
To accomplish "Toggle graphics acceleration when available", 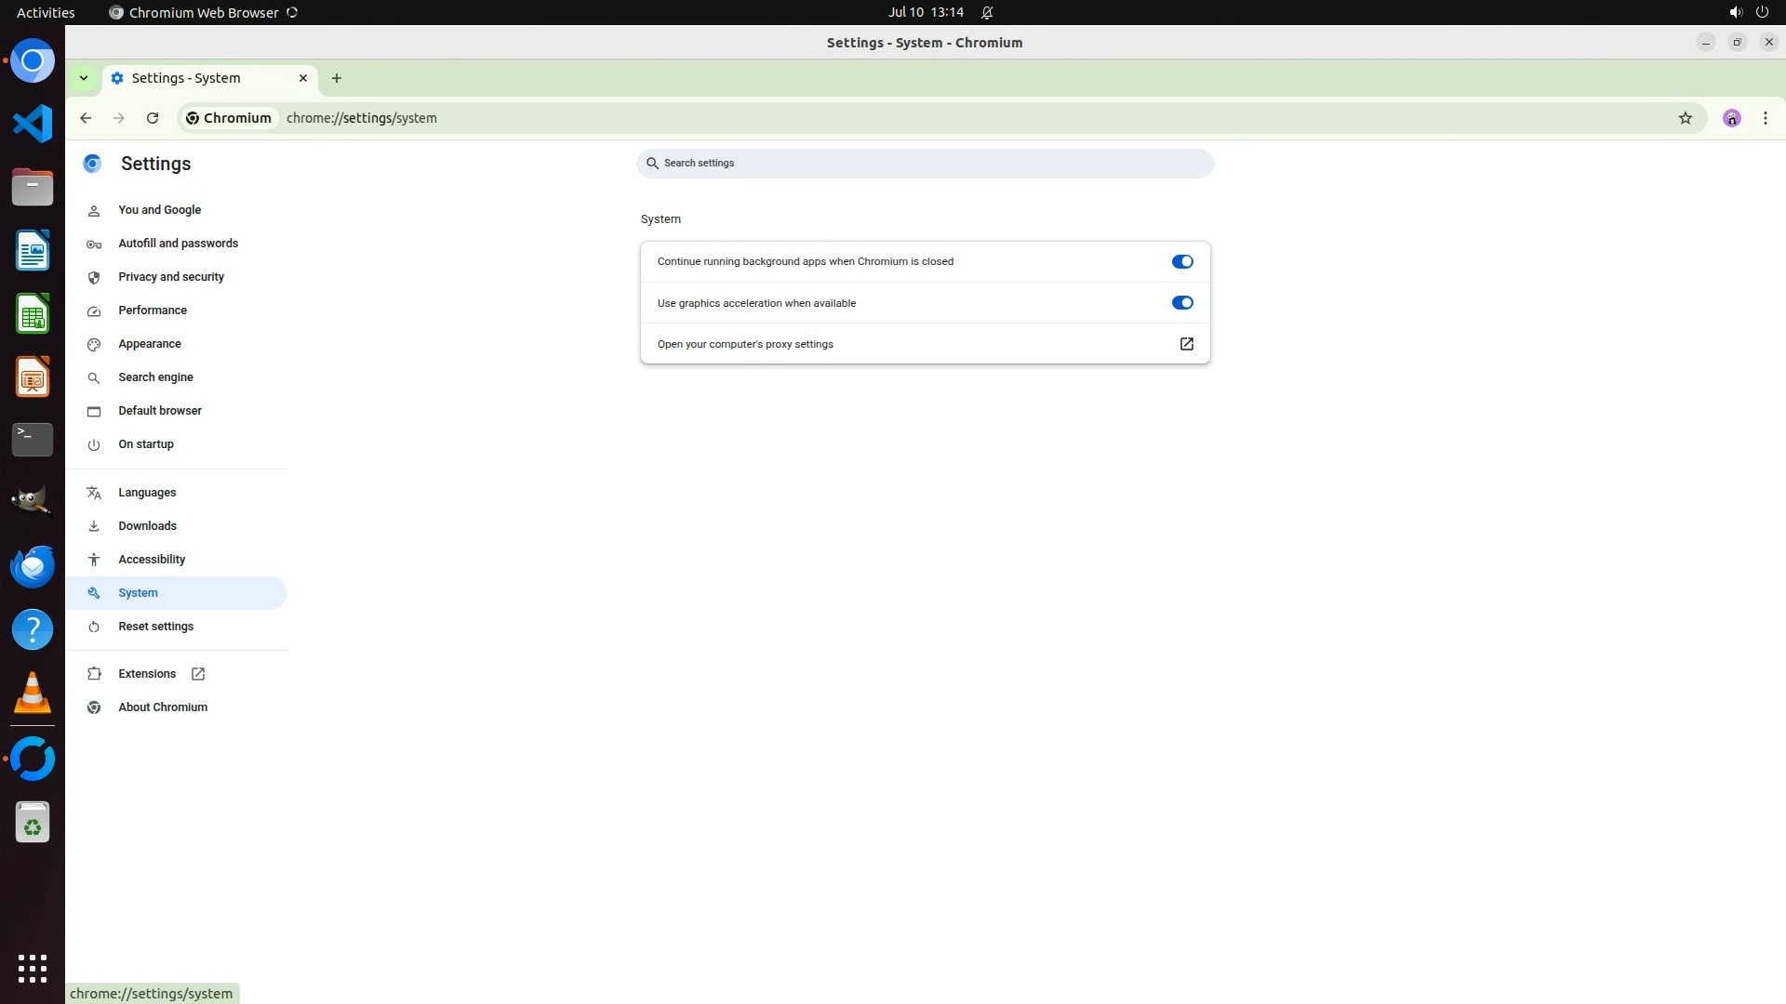I will (x=1181, y=303).
